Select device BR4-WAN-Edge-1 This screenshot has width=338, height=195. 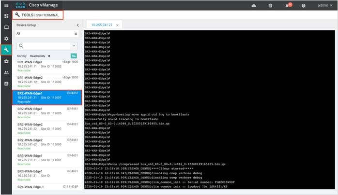tap(47, 187)
